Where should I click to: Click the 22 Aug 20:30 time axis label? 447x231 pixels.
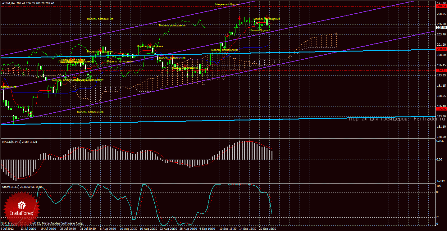[x=169, y=229]
